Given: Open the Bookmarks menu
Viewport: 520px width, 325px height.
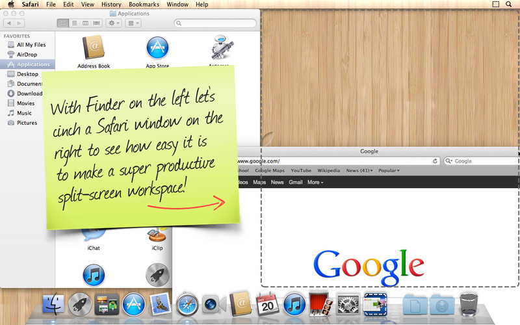Looking at the screenshot, I should coord(144,5).
